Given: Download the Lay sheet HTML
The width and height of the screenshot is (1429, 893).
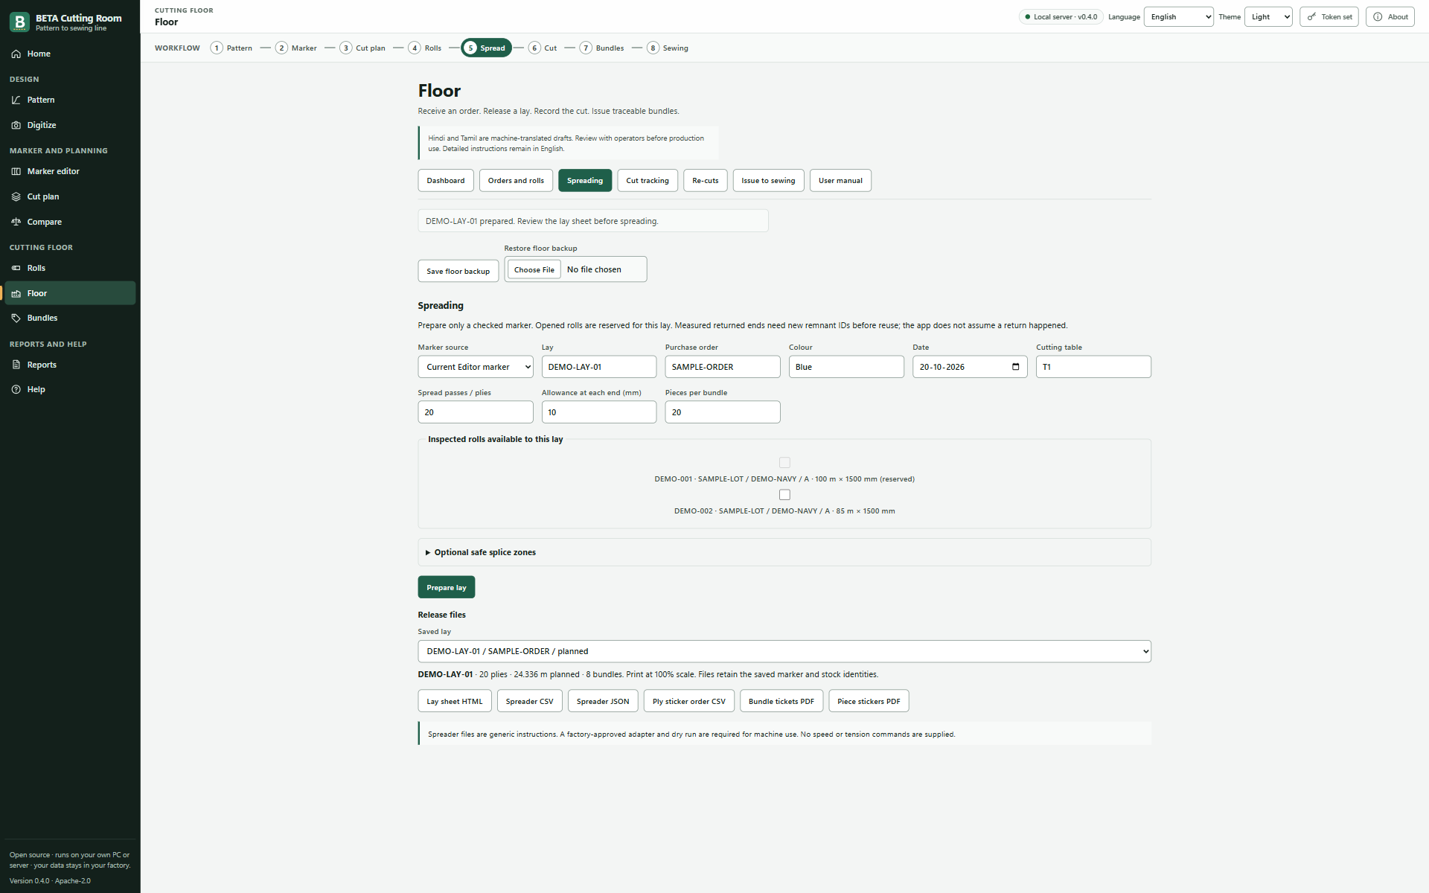Looking at the screenshot, I should [x=455, y=701].
